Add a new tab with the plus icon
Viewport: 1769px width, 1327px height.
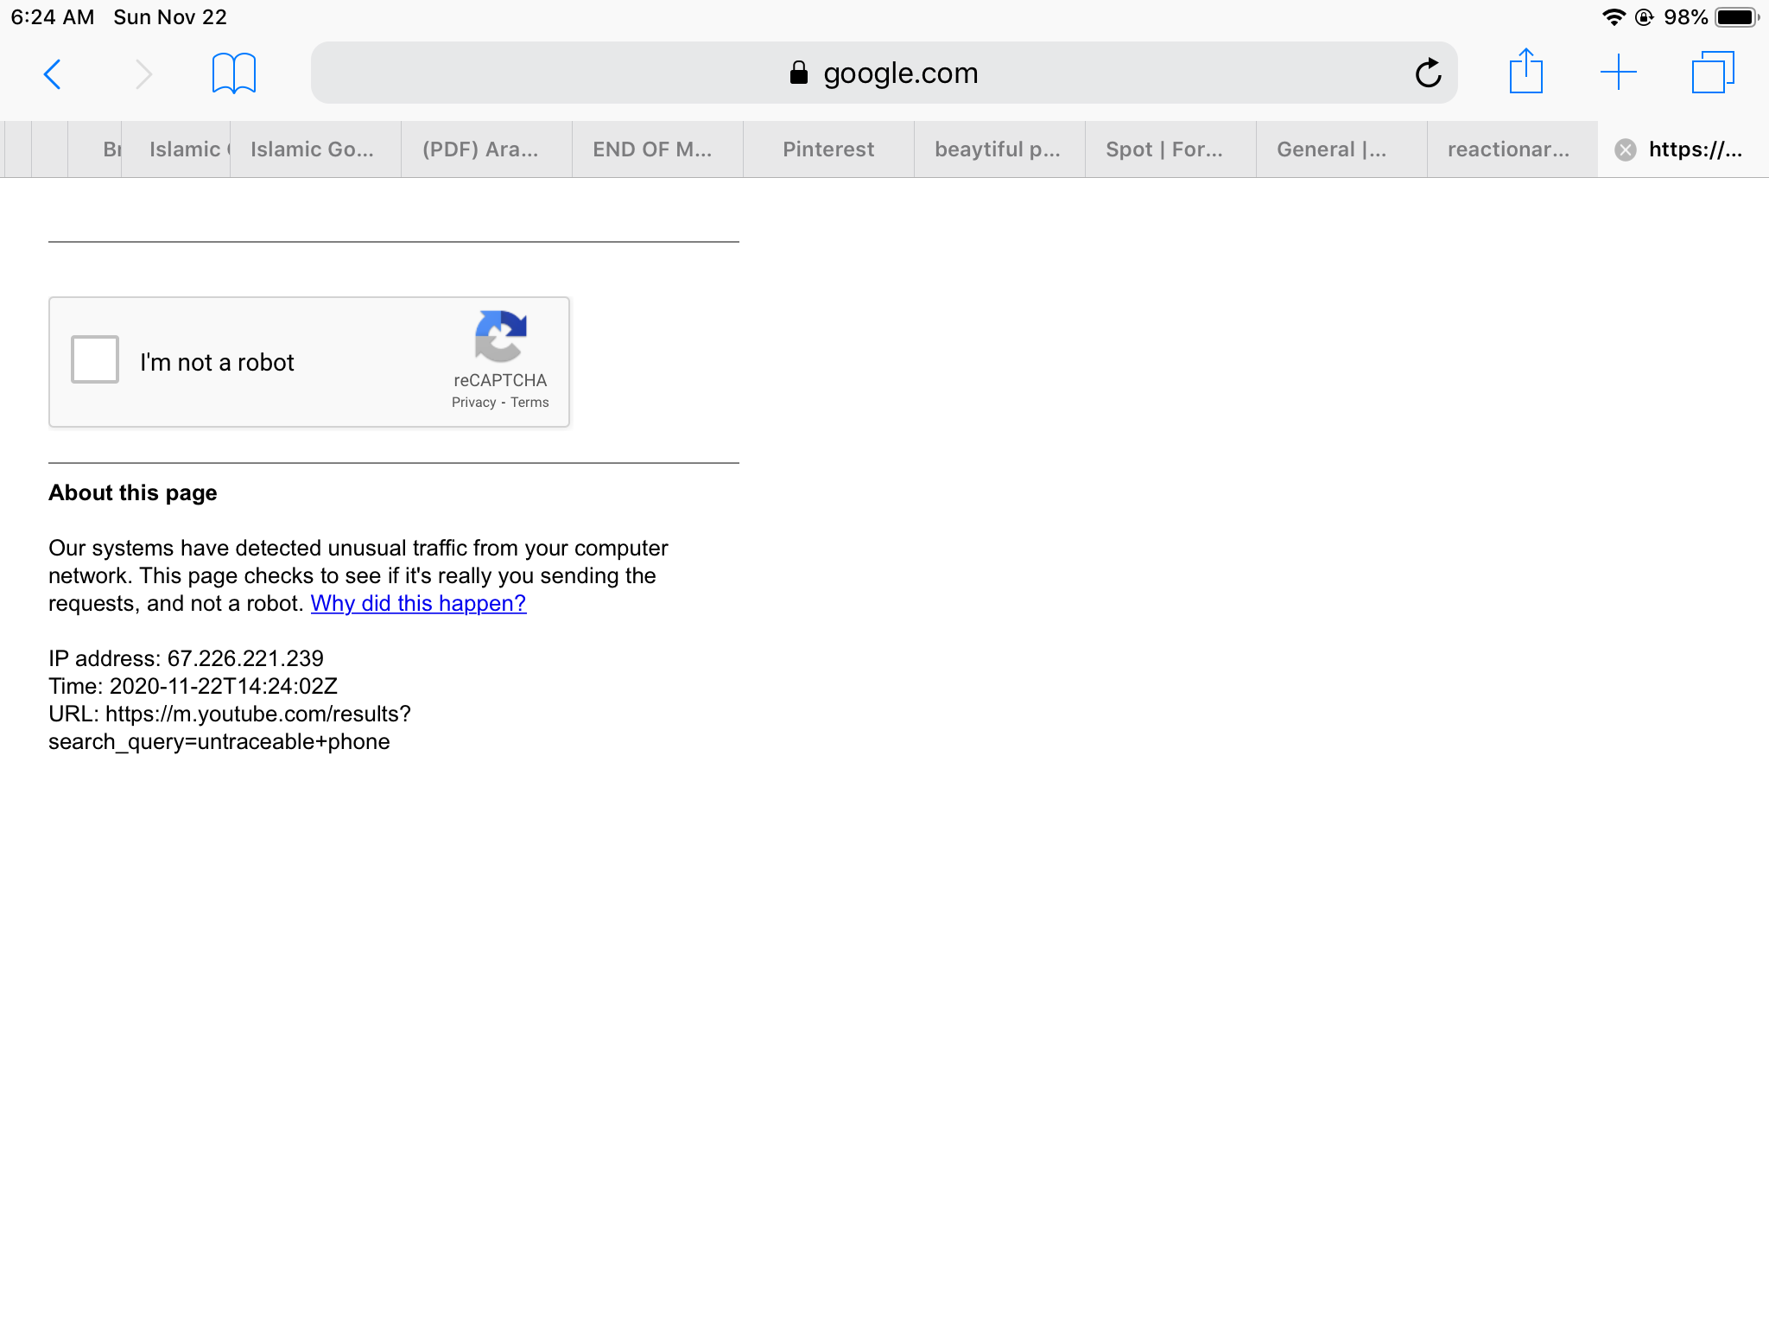(1619, 72)
